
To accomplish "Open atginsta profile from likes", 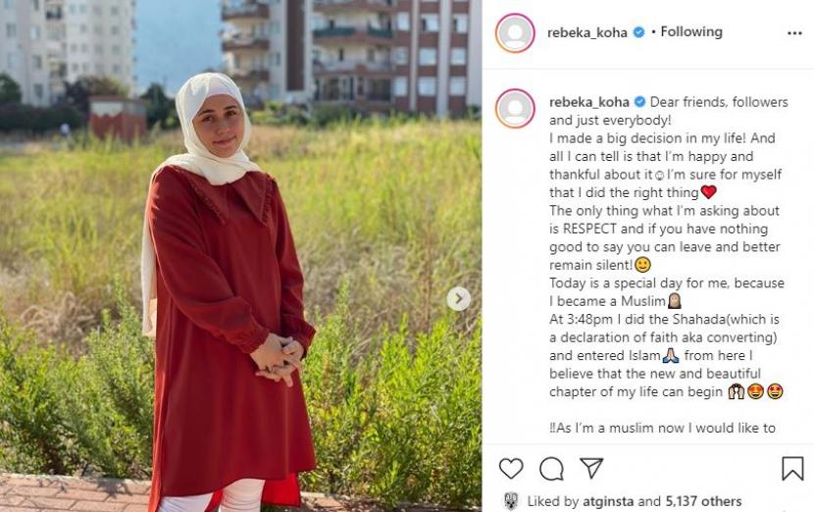I will 608,501.
